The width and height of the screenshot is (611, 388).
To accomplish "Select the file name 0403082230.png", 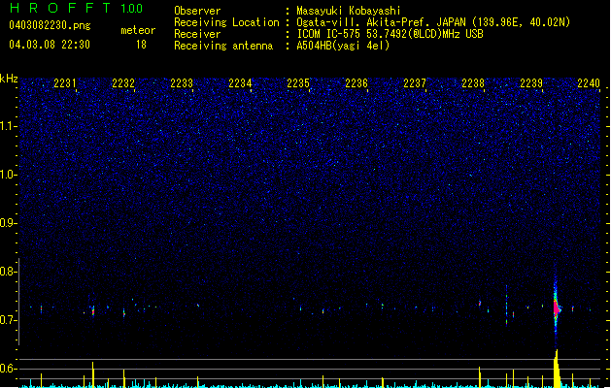I will (50, 25).
